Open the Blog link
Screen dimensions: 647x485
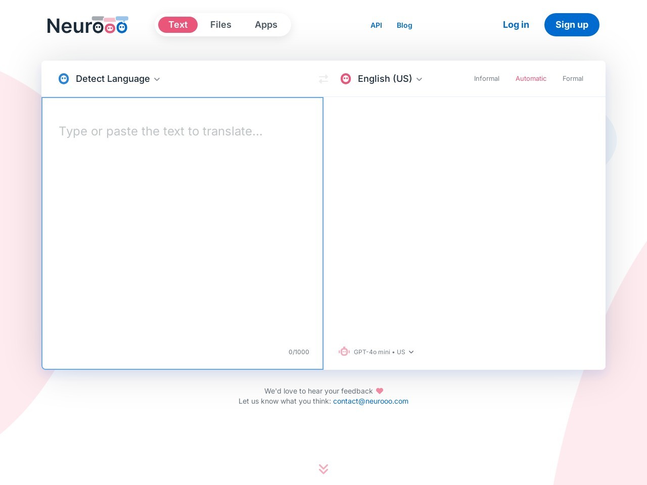point(404,25)
